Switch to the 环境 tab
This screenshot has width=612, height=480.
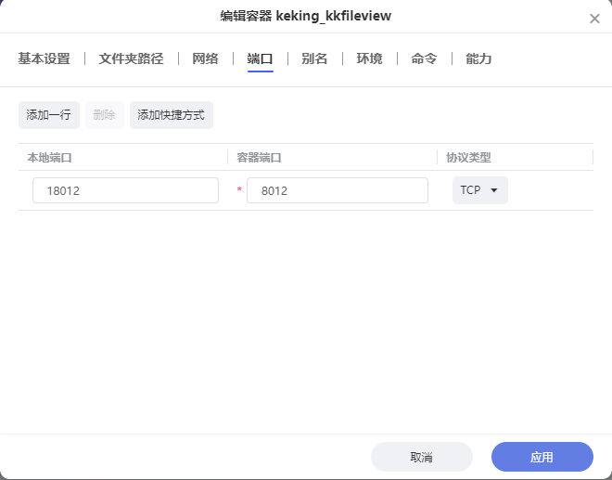[369, 58]
